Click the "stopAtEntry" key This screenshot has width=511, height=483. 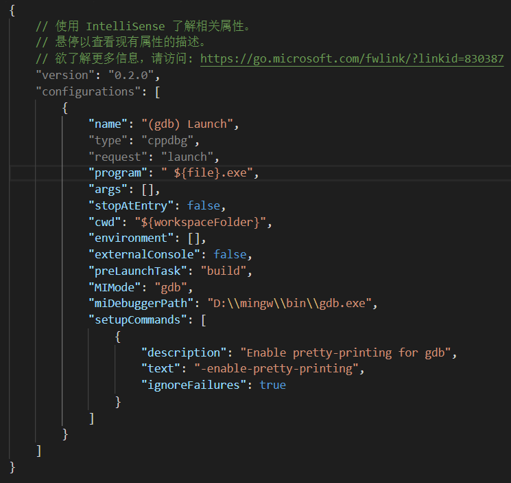(131, 205)
